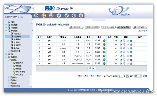Select the 包过滤规则 tab

coord(124,27)
